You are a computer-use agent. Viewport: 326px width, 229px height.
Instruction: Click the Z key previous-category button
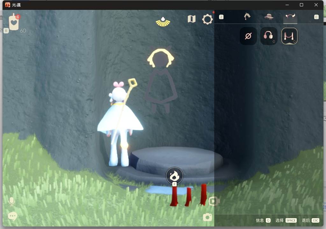[x=221, y=17]
